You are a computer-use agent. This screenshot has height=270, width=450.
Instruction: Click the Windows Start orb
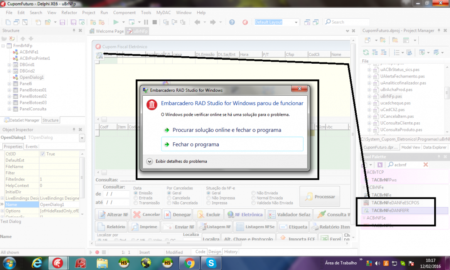click(9, 263)
